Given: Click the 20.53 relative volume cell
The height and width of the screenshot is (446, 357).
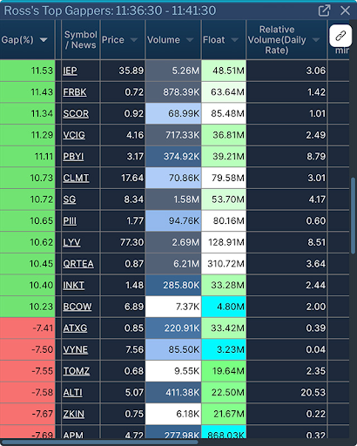Looking at the screenshot, I should coord(286,393).
